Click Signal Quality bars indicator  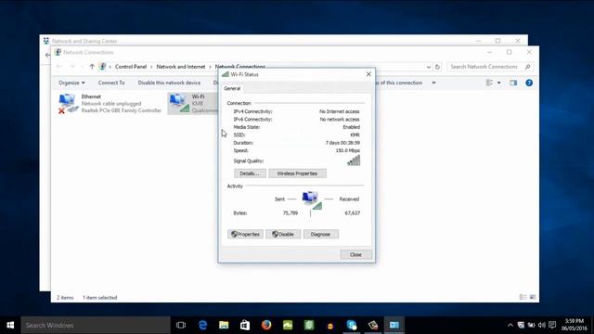click(354, 161)
